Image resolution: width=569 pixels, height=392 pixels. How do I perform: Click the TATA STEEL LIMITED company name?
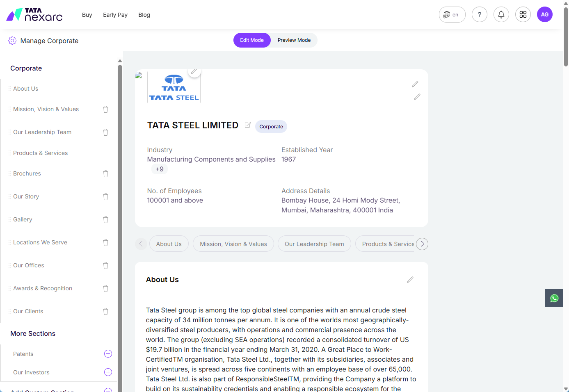(x=193, y=125)
